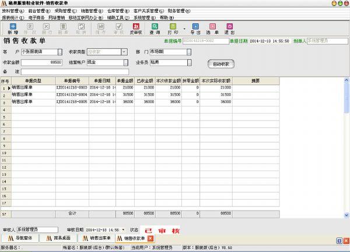The height and width of the screenshot is (252, 350).
Task: Click the 单据编号 column header
Action: [x=72, y=81]
